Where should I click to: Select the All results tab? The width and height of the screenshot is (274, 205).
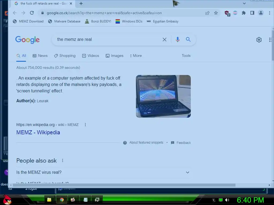point(21,56)
